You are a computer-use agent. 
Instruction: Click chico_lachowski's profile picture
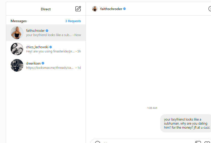pos(17,49)
